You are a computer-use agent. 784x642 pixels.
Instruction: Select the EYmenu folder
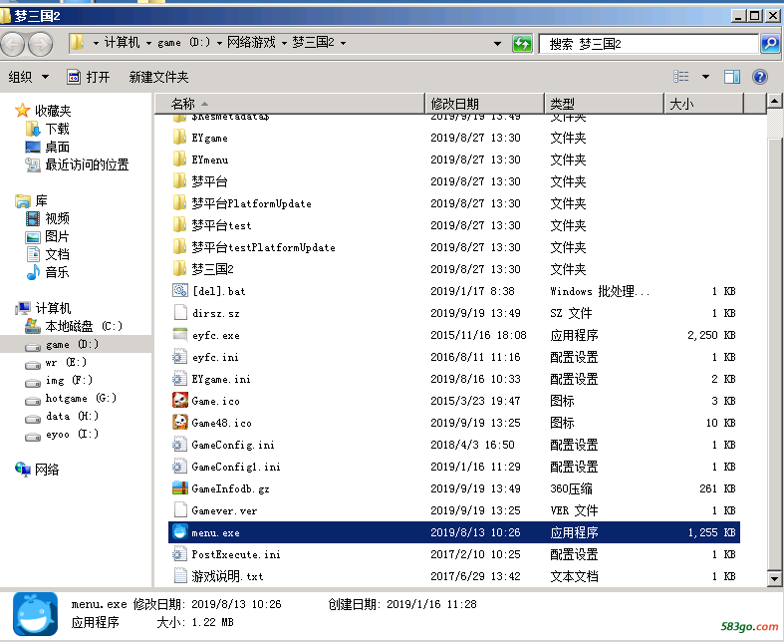point(454,160)
